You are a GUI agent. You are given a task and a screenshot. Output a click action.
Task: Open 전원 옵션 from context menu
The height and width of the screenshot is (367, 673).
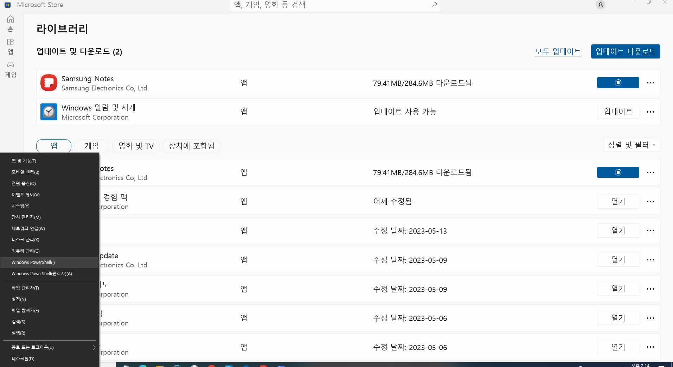(x=50, y=183)
